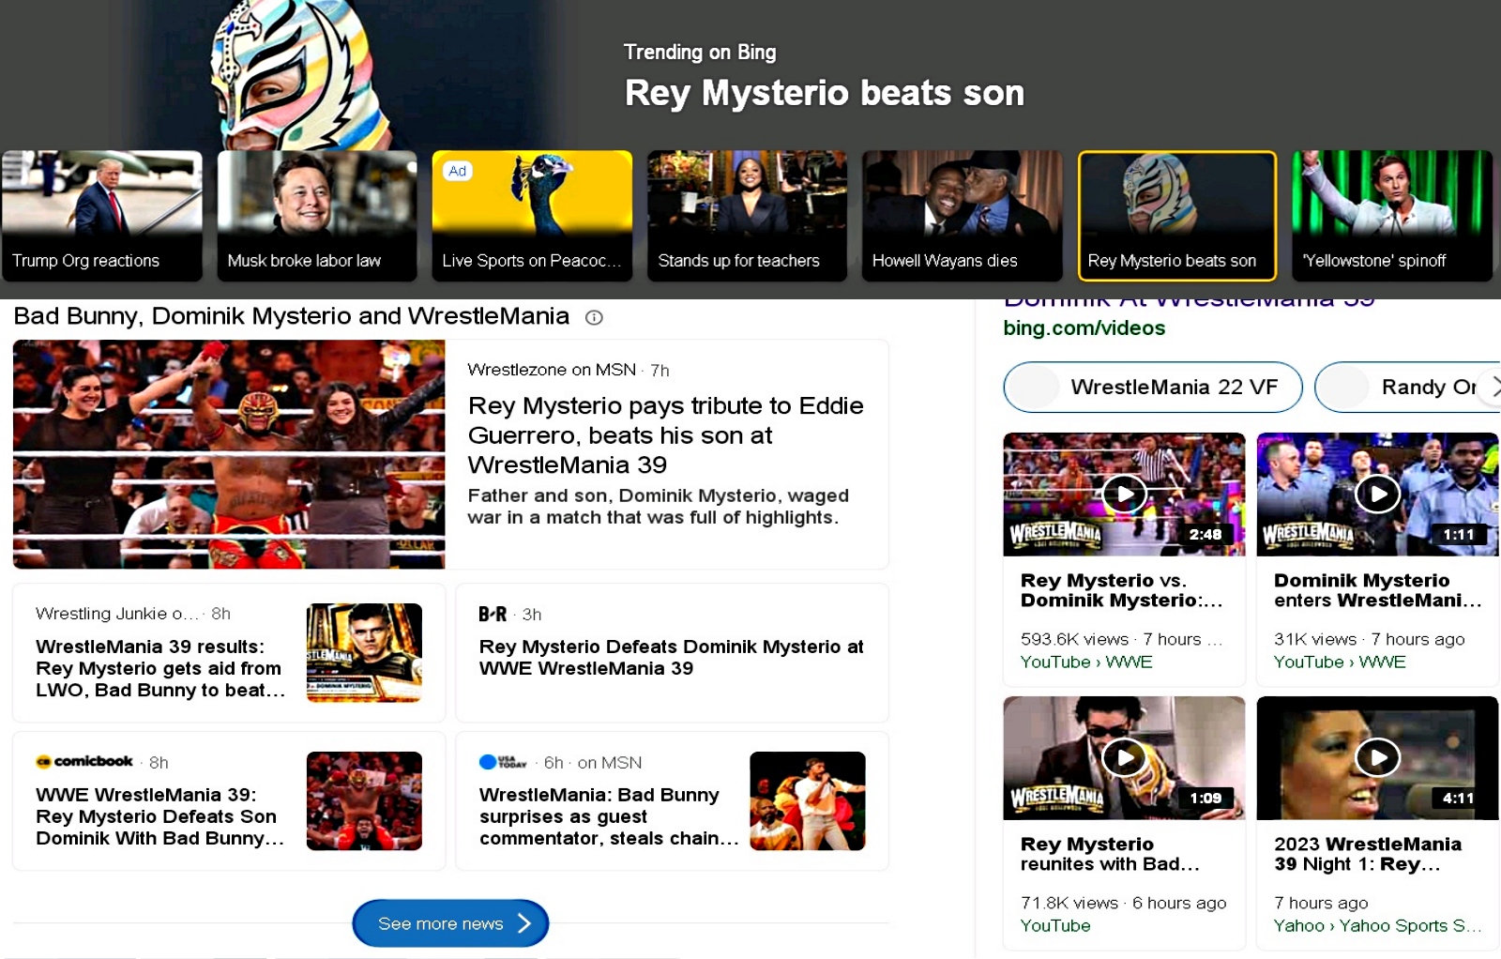
Task: Open the Trump Org reactions trending card
Action: (x=102, y=216)
